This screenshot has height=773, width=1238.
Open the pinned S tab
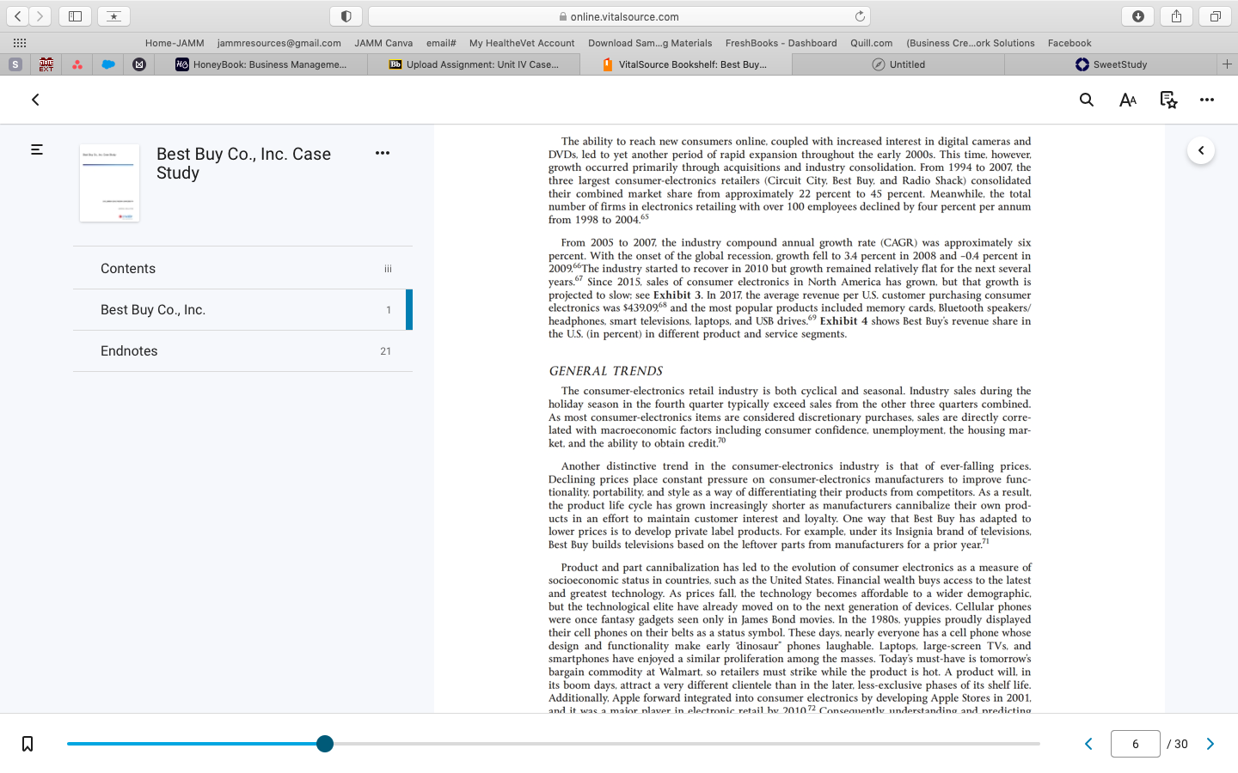tap(15, 64)
